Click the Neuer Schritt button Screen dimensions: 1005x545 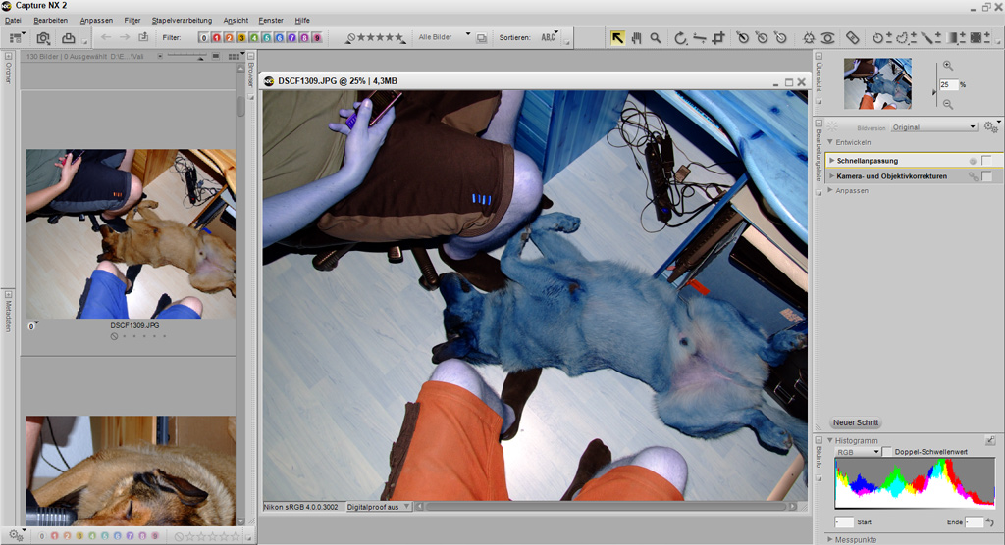(x=856, y=422)
